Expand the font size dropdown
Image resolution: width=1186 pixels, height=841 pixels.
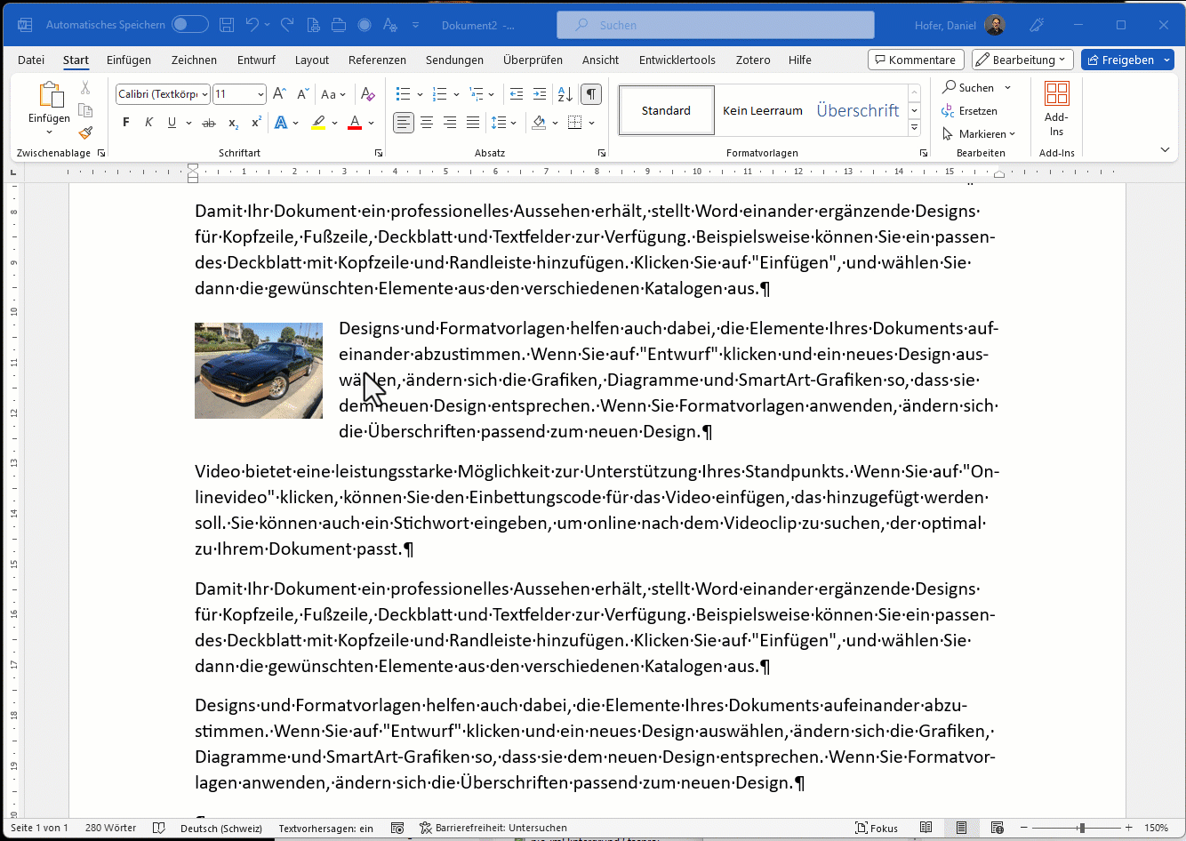pyautogui.click(x=260, y=94)
